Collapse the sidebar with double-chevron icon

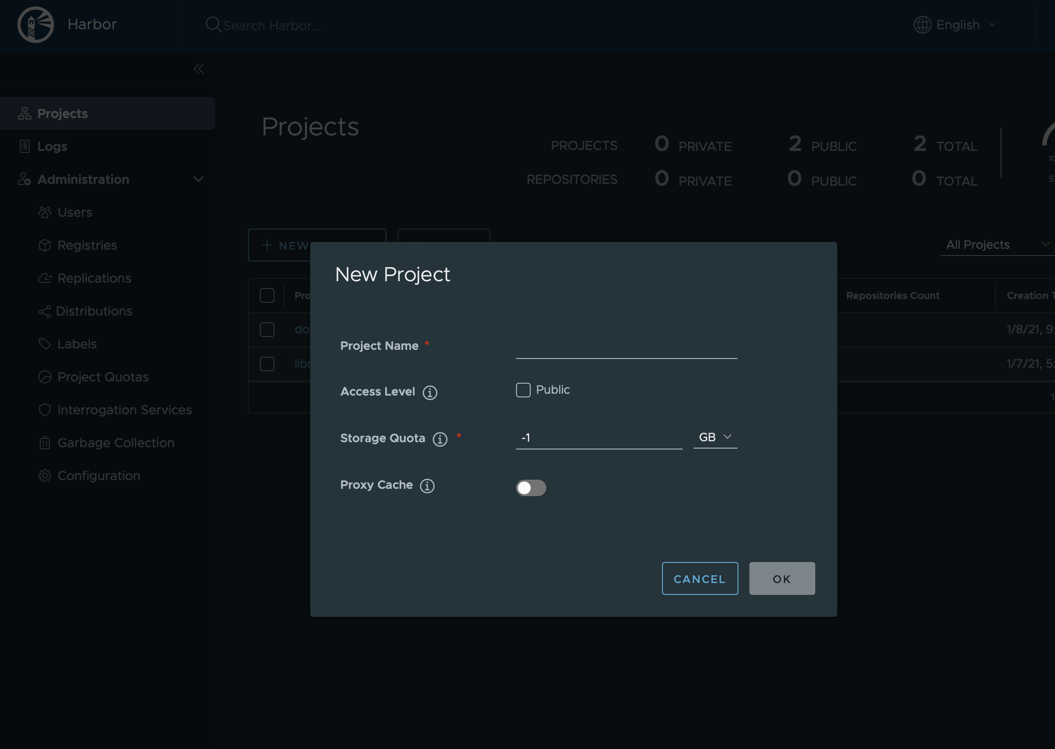tap(199, 69)
